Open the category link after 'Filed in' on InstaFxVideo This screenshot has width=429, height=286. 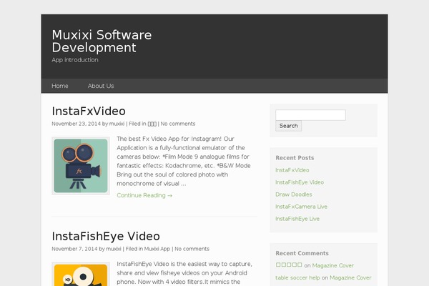pyautogui.click(x=152, y=124)
